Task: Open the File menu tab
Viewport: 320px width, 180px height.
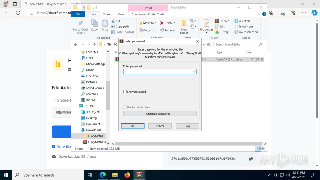Action: (78, 14)
